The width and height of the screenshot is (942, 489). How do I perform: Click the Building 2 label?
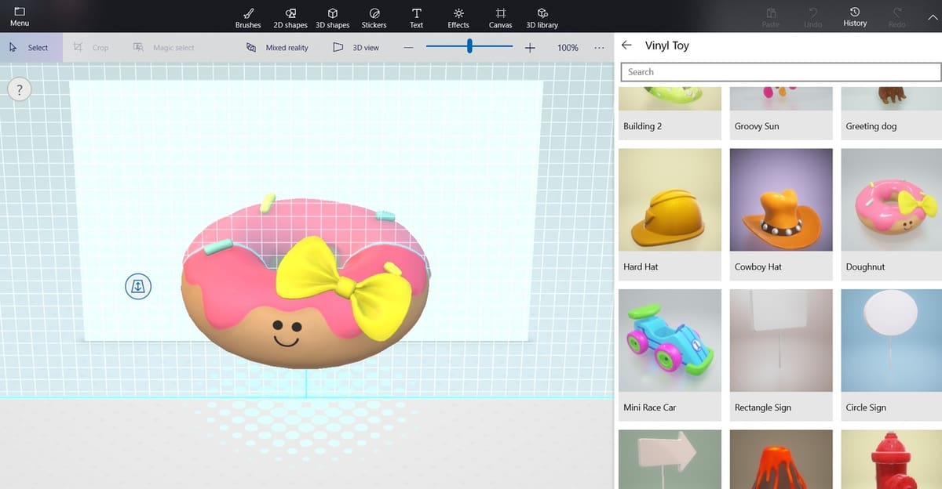tap(642, 126)
